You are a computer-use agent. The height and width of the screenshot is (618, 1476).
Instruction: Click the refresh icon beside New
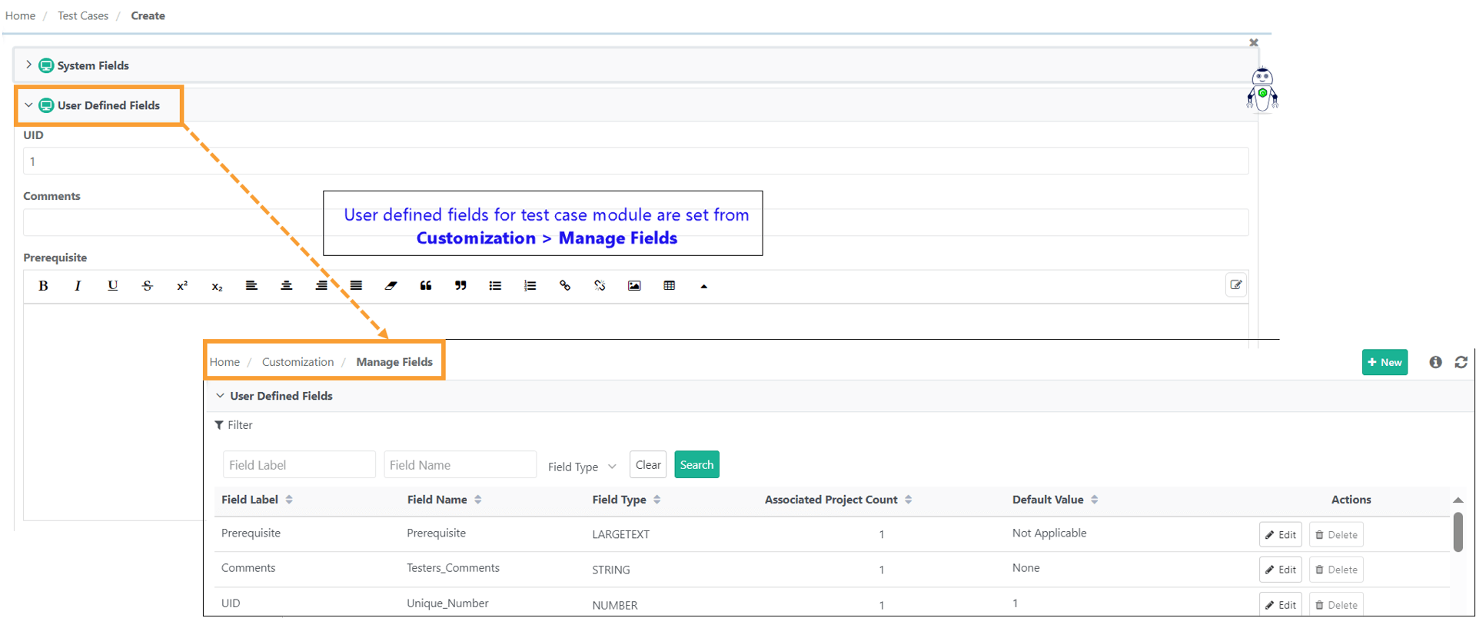1461,362
